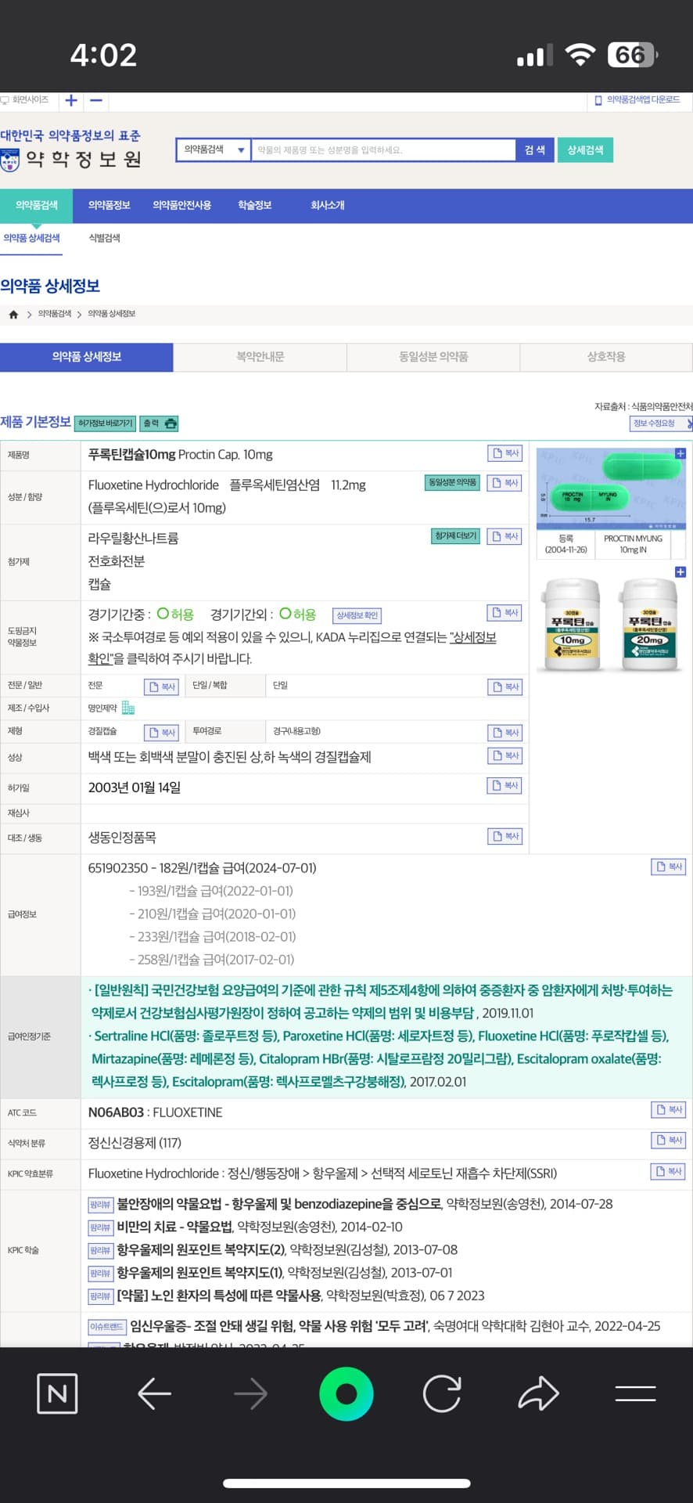Open article 비만의 치료 - 약물요법
693x1503 pixels.
[x=175, y=1227]
